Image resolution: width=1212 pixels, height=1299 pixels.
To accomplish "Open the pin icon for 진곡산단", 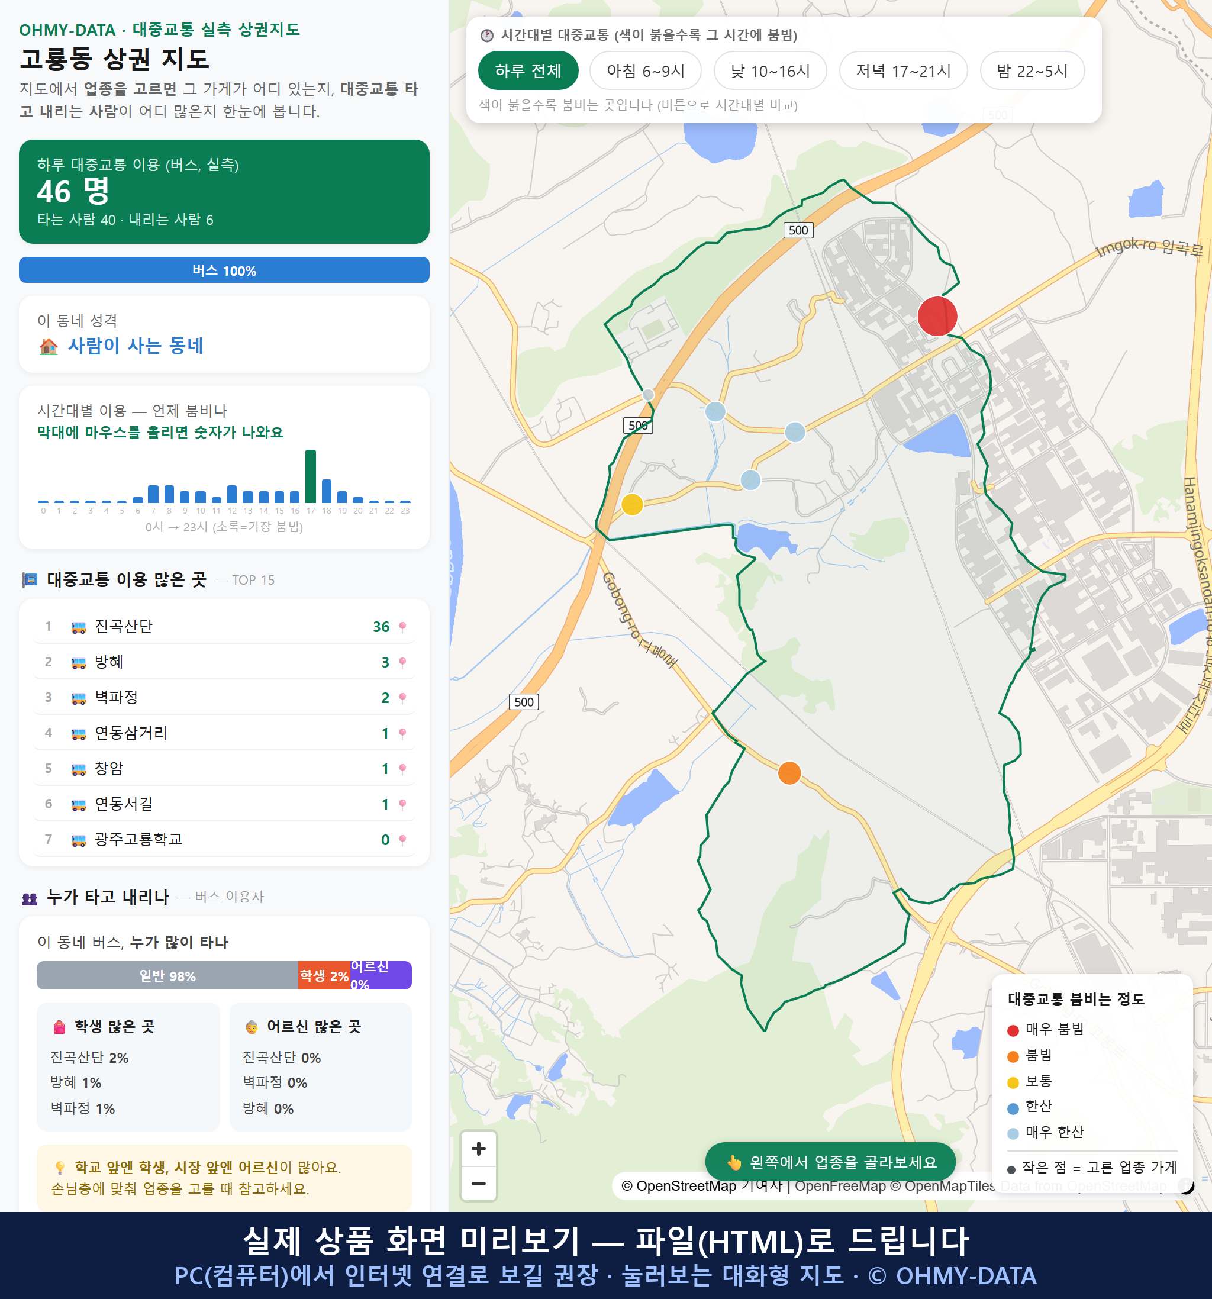I will pyautogui.click(x=402, y=627).
